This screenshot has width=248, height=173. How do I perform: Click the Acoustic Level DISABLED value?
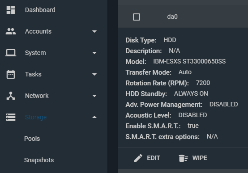tap(192, 115)
